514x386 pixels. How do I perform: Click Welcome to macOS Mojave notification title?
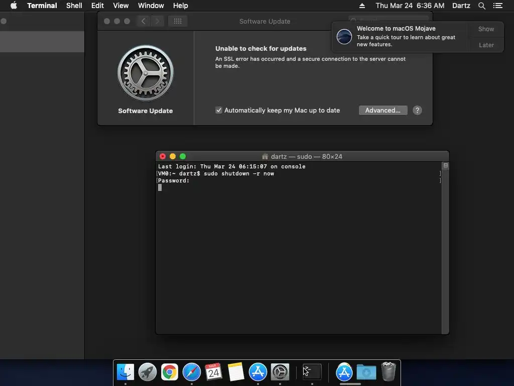point(396,29)
